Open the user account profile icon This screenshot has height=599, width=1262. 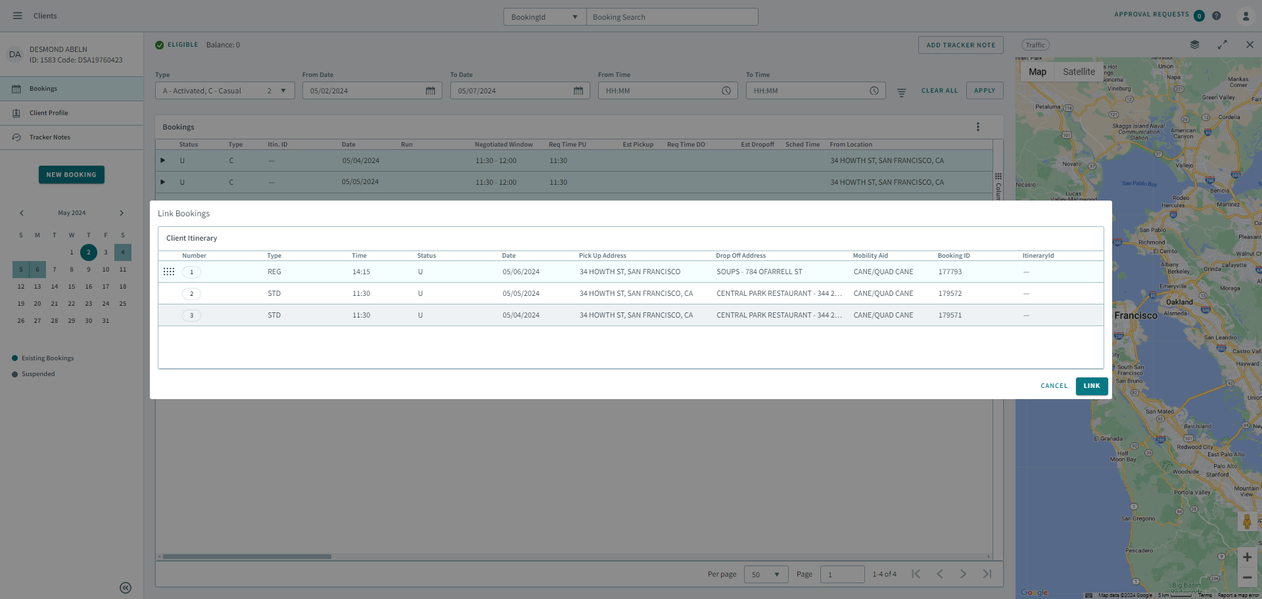coord(1245,16)
